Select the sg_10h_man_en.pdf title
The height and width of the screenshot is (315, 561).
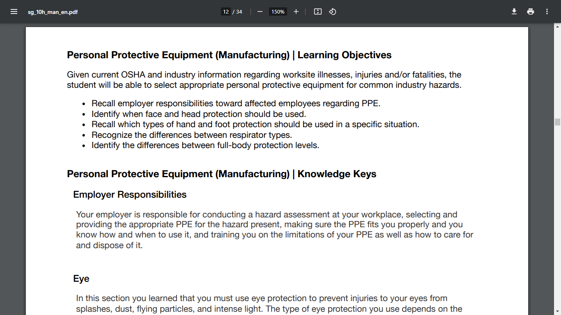[53, 11]
